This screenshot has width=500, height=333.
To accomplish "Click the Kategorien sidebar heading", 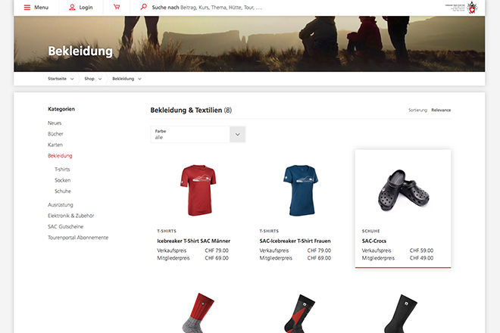I will click(61, 109).
